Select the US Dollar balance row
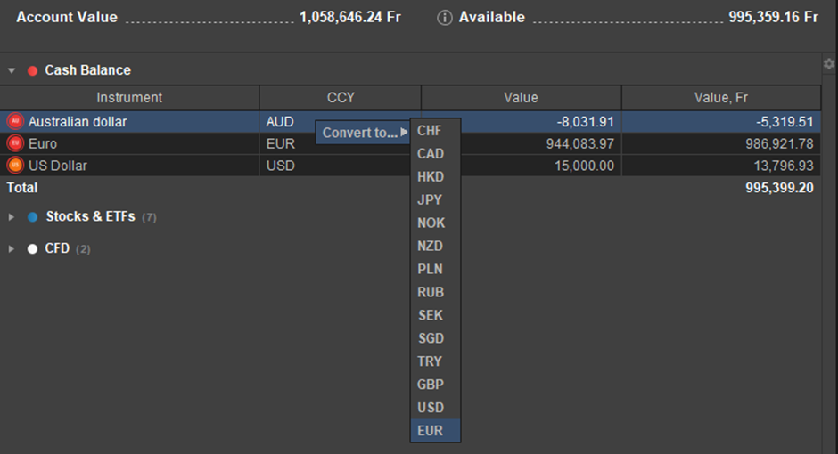 (x=134, y=166)
